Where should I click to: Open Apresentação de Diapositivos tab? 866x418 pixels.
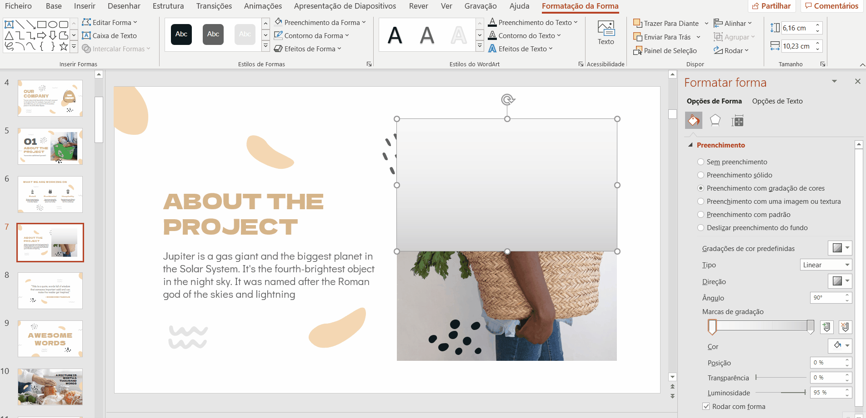pos(345,6)
